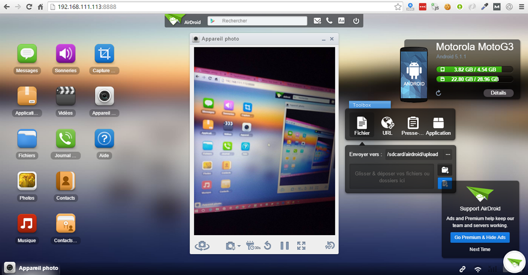
Task: Click the round paper plane button
Action: (514, 262)
